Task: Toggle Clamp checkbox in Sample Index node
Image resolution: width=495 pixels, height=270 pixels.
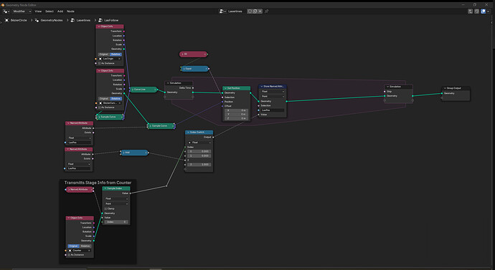Action: point(105,208)
